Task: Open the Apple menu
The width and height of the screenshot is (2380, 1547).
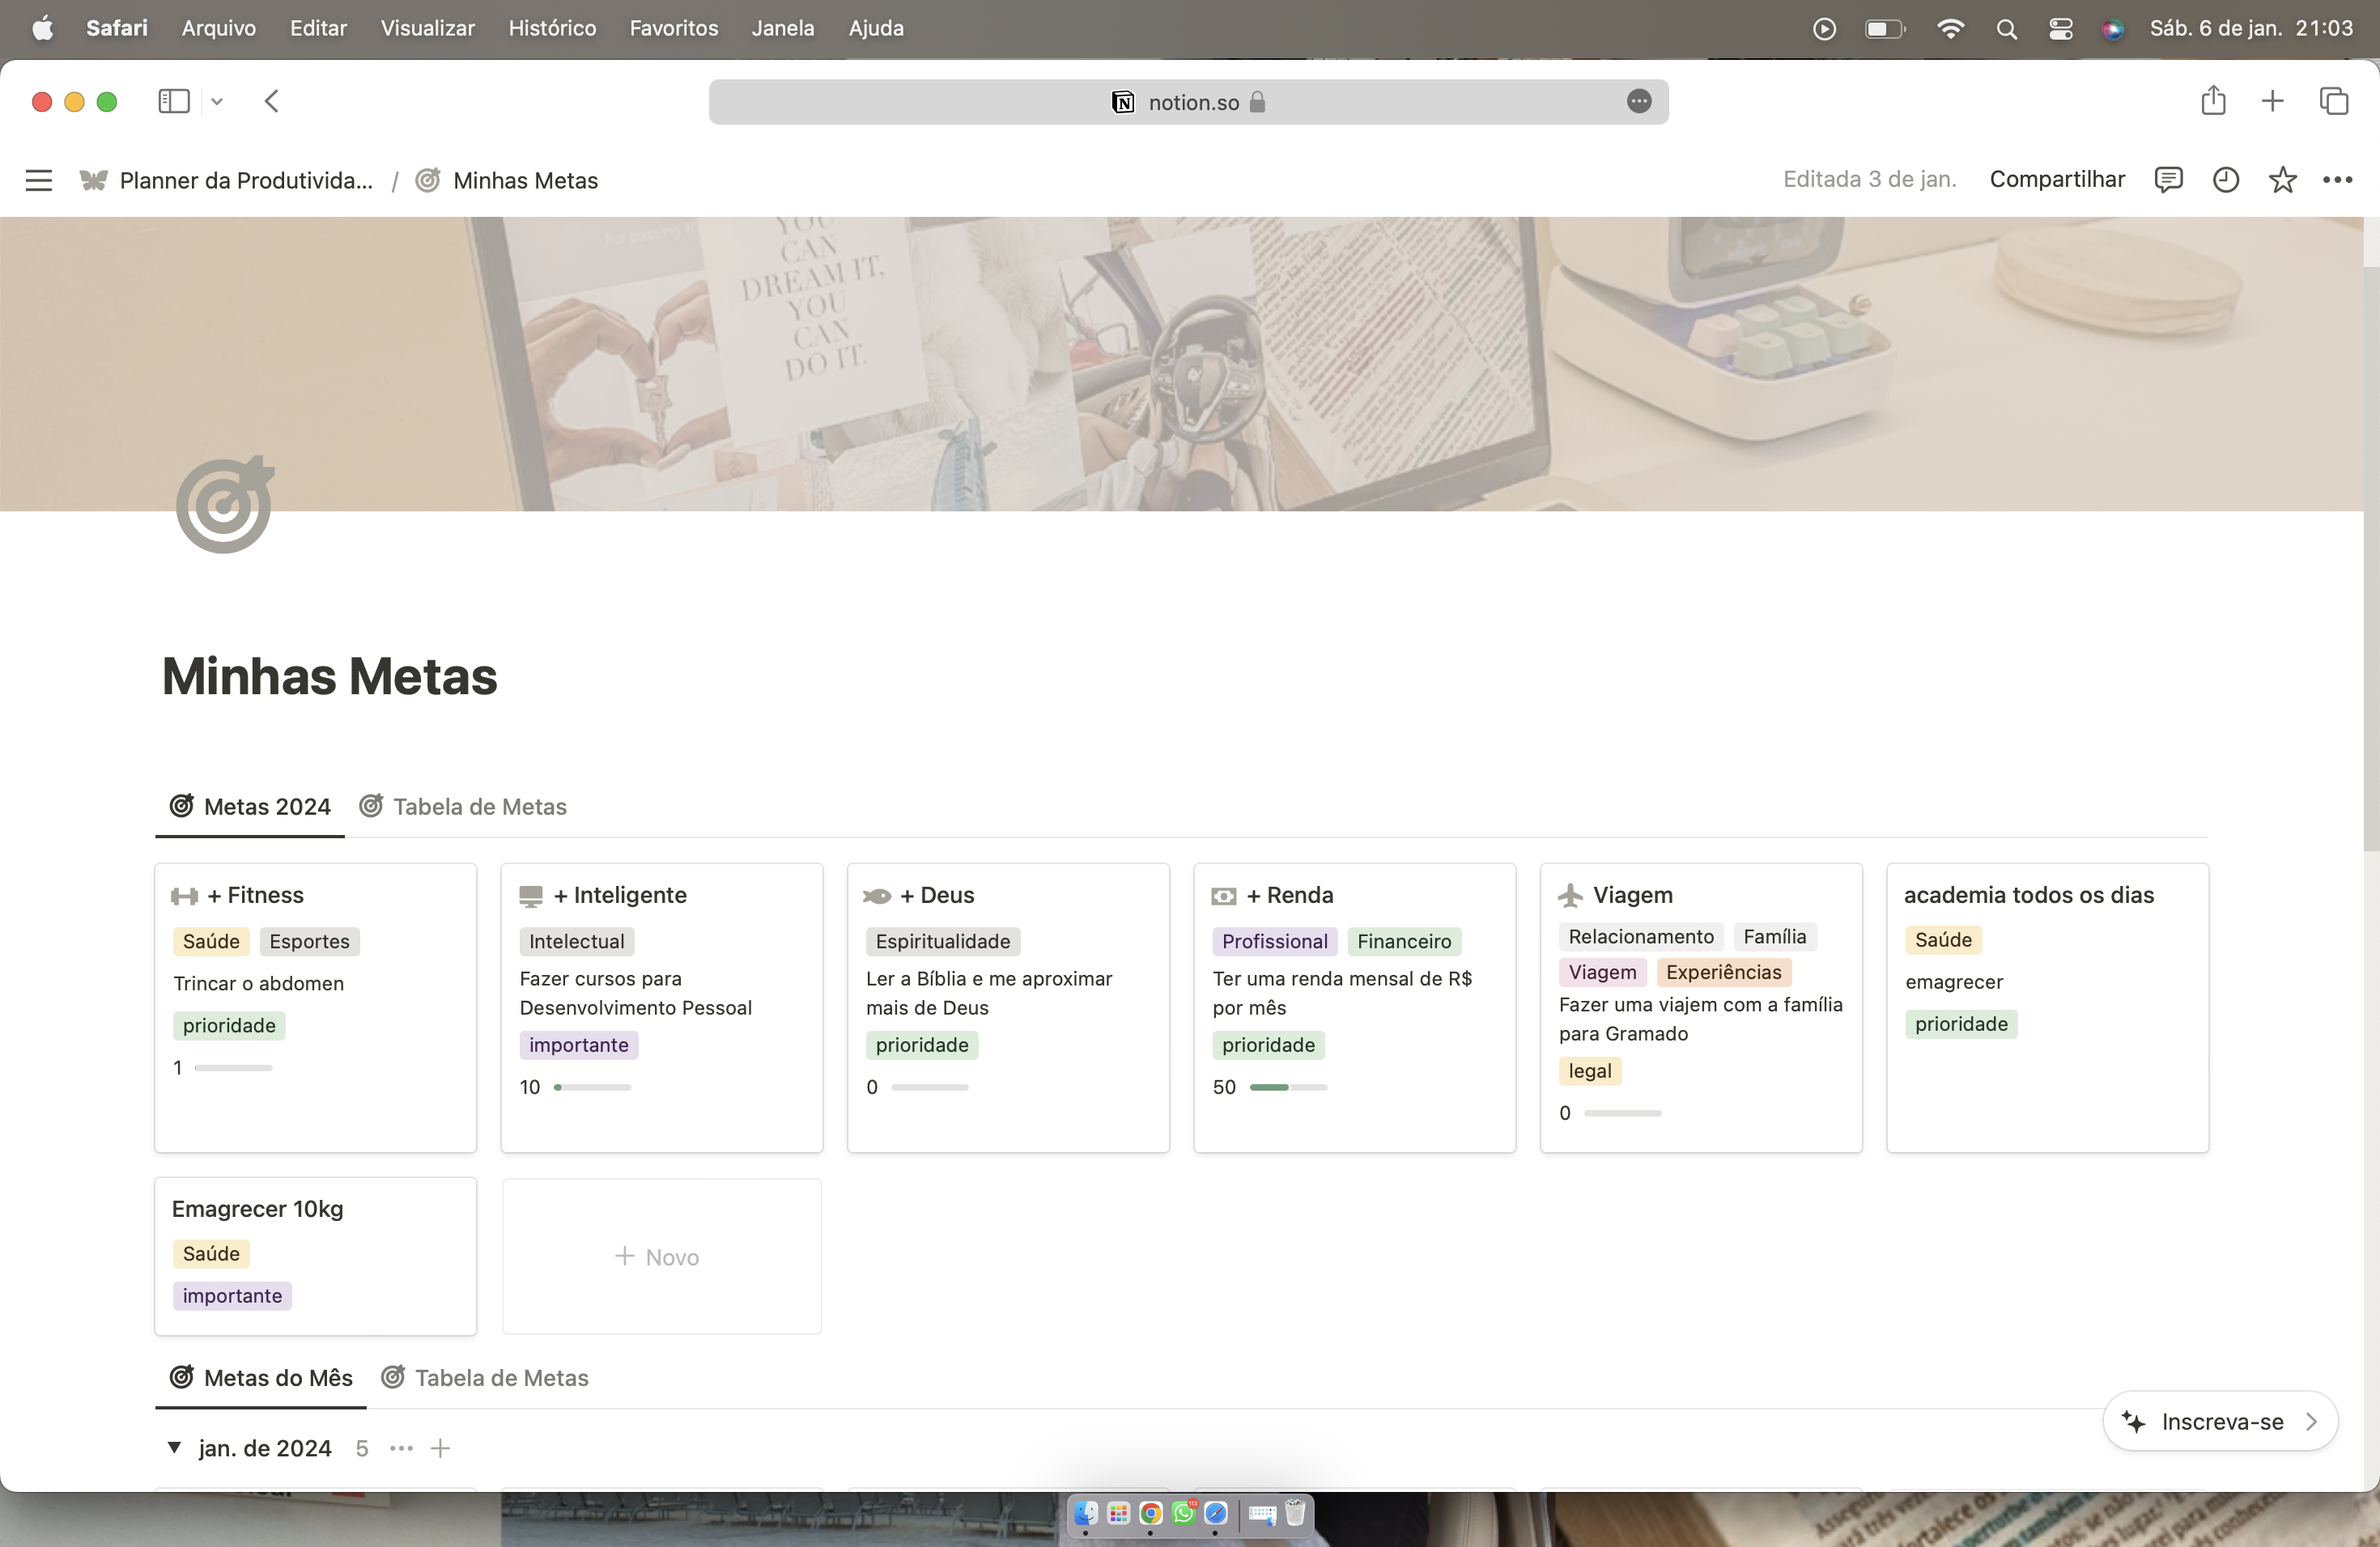Action: click(43, 28)
